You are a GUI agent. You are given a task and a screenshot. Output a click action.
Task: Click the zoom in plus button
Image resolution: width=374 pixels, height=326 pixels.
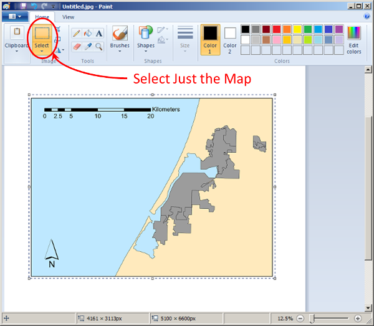tap(357, 319)
